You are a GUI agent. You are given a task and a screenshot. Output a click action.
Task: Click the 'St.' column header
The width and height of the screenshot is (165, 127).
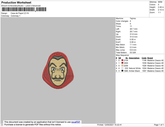[x=127, y=58]
